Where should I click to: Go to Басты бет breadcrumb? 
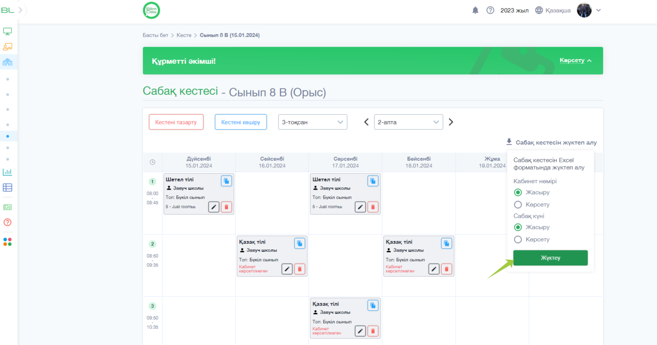coord(155,35)
